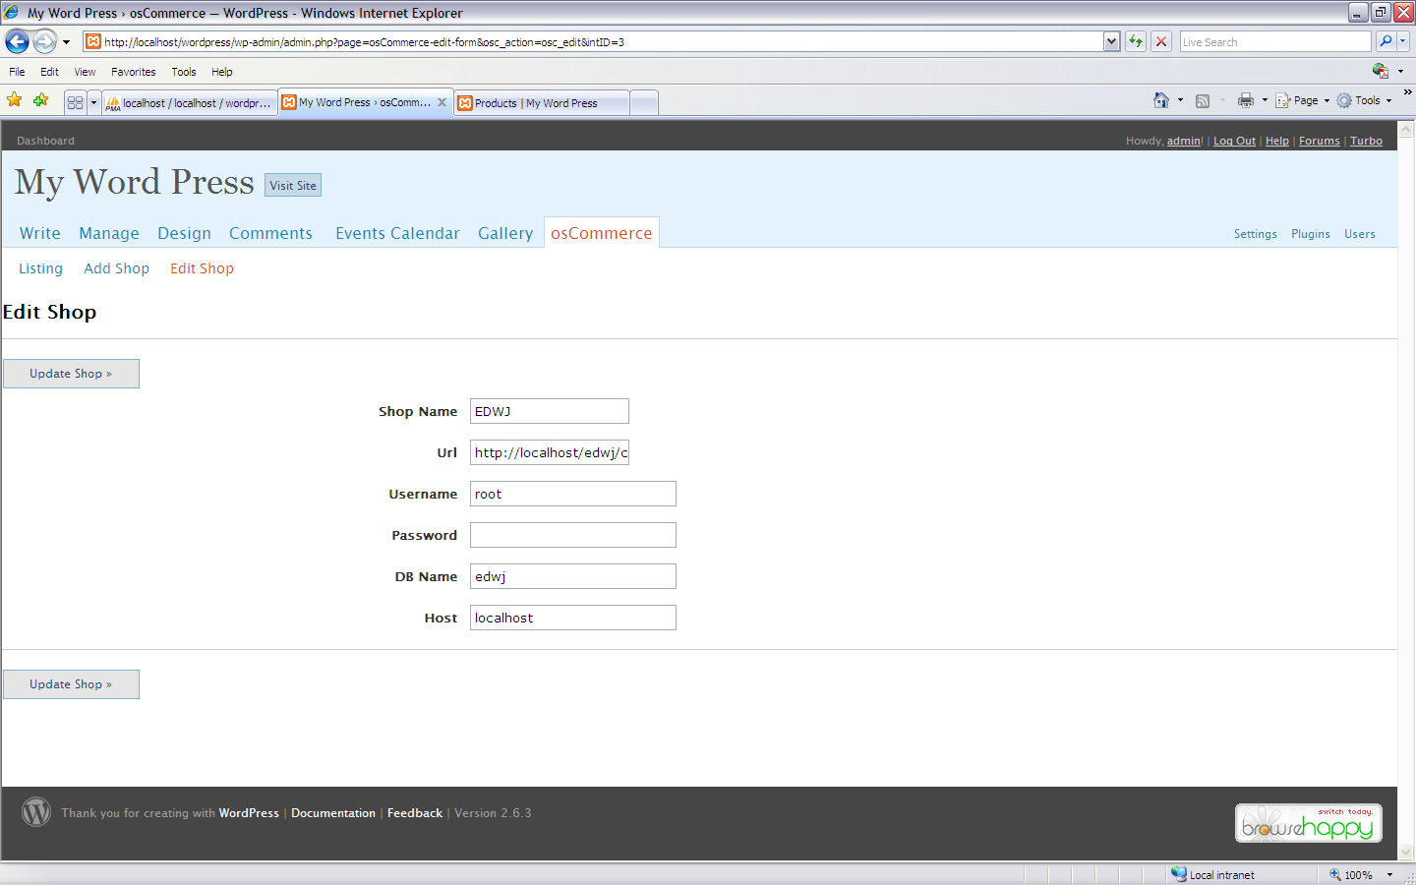
Task: Expand the command bar overflow chevron
Action: (x=1407, y=92)
